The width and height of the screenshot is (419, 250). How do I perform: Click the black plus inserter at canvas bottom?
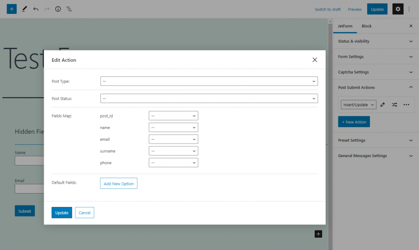pos(318,234)
